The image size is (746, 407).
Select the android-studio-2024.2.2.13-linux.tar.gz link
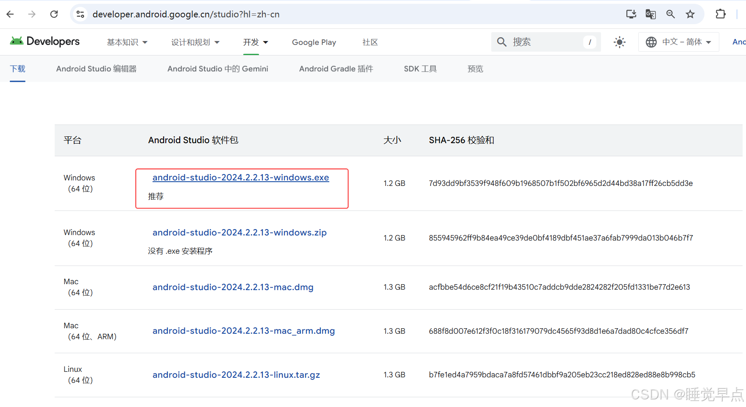[x=236, y=375]
